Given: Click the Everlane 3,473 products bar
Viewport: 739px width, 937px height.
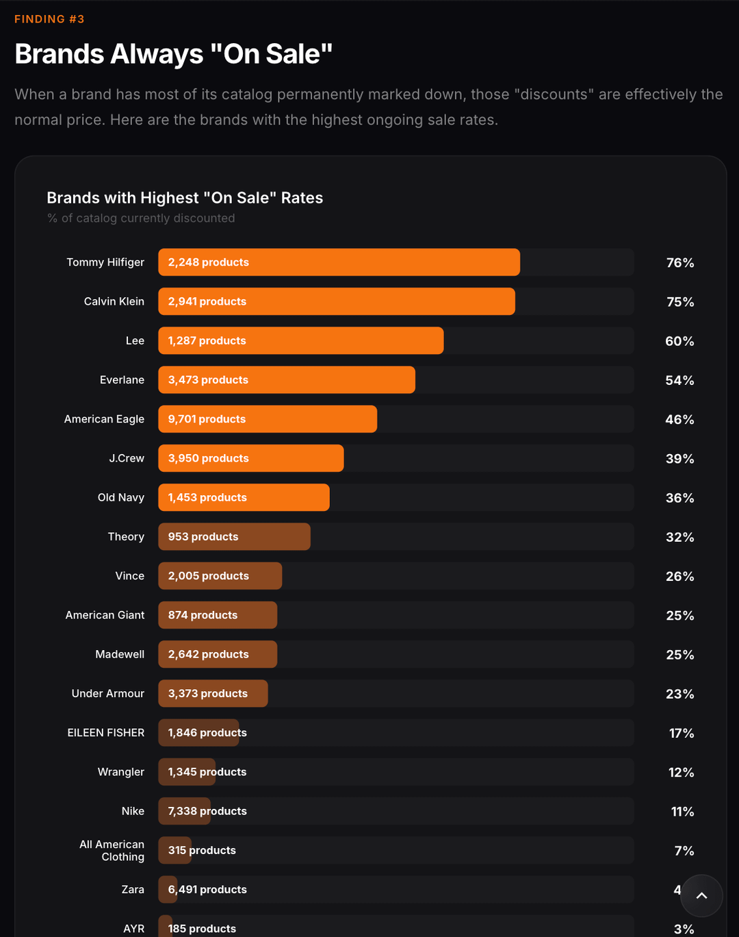Looking at the screenshot, I should (286, 379).
